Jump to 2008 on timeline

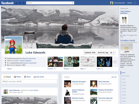[124, 88]
